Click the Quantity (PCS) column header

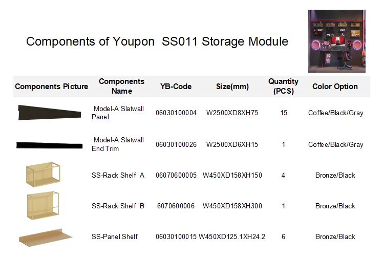(x=283, y=87)
